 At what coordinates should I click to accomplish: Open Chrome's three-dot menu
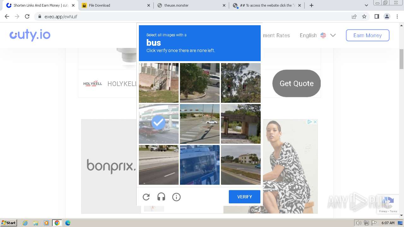click(397, 16)
